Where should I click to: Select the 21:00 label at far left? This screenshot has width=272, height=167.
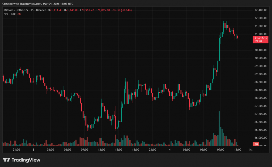16,150
